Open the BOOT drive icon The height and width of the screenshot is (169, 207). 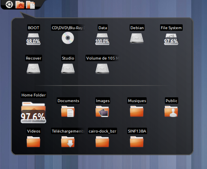click(x=33, y=39)
